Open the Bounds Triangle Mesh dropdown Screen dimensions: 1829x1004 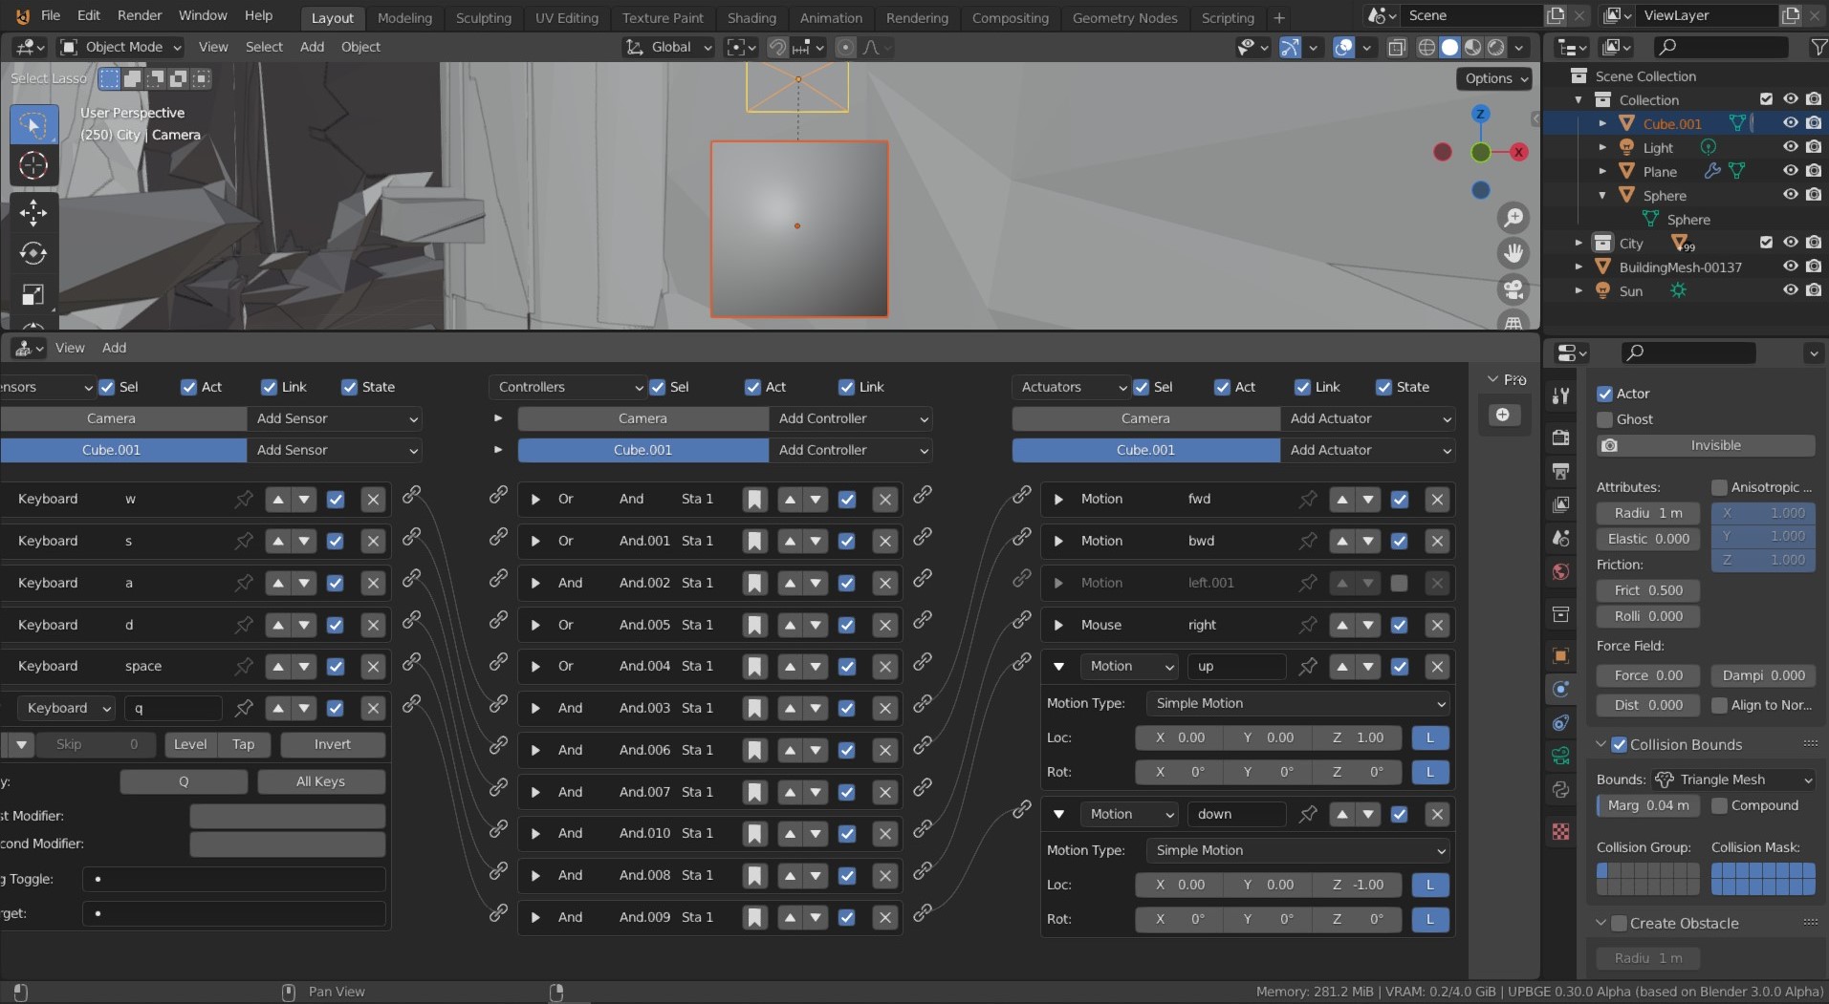click(1733, 780)
